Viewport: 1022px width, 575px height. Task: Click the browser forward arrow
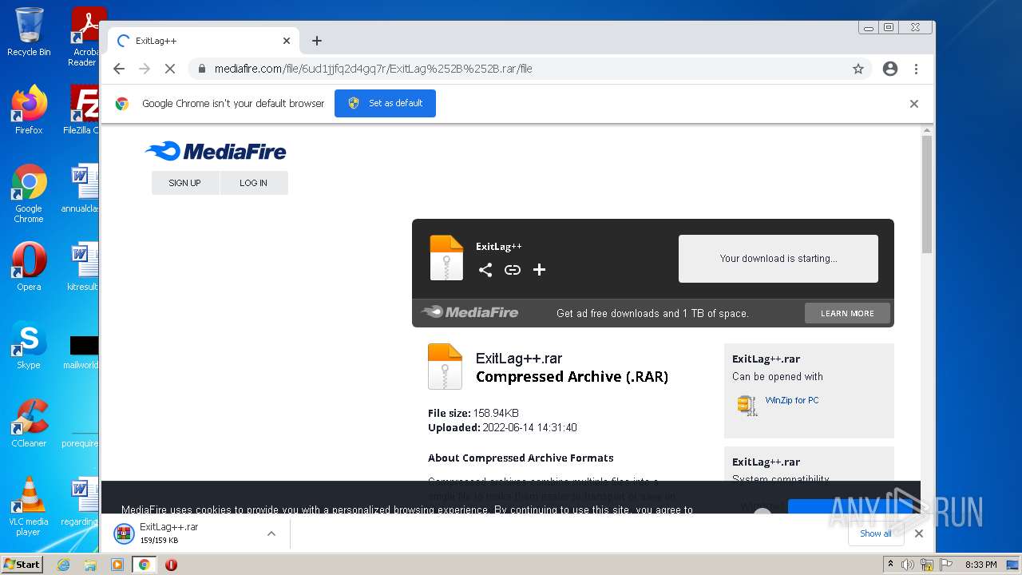tap(145, 69)
